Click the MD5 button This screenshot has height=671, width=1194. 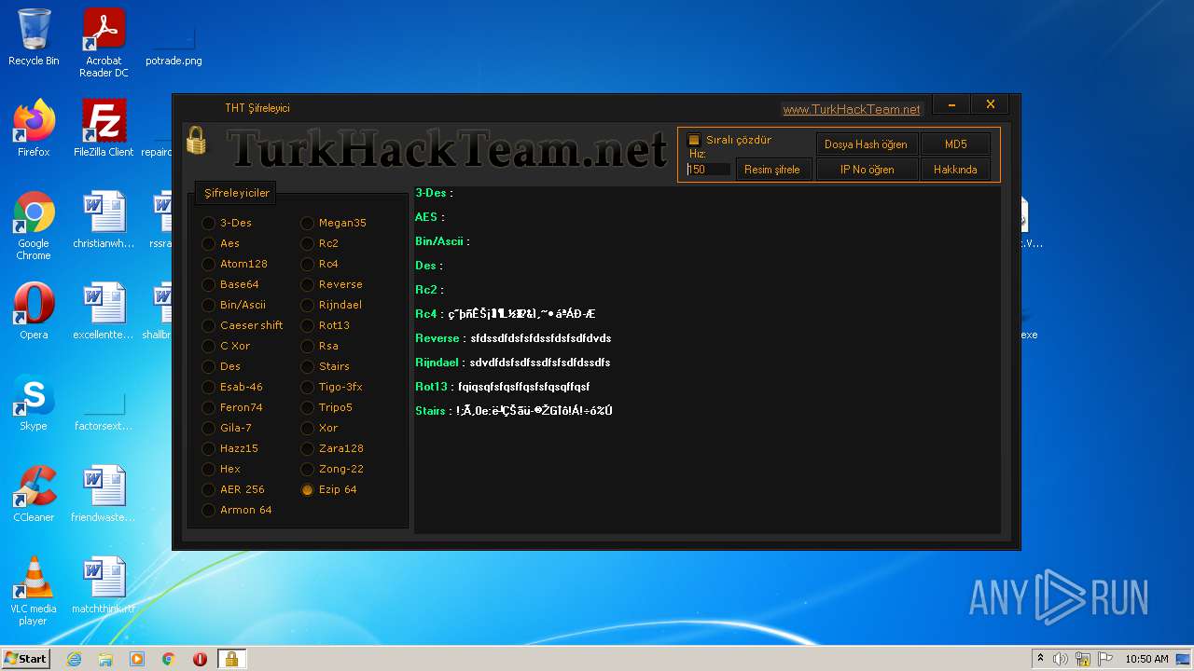click(x=955, y=144)
